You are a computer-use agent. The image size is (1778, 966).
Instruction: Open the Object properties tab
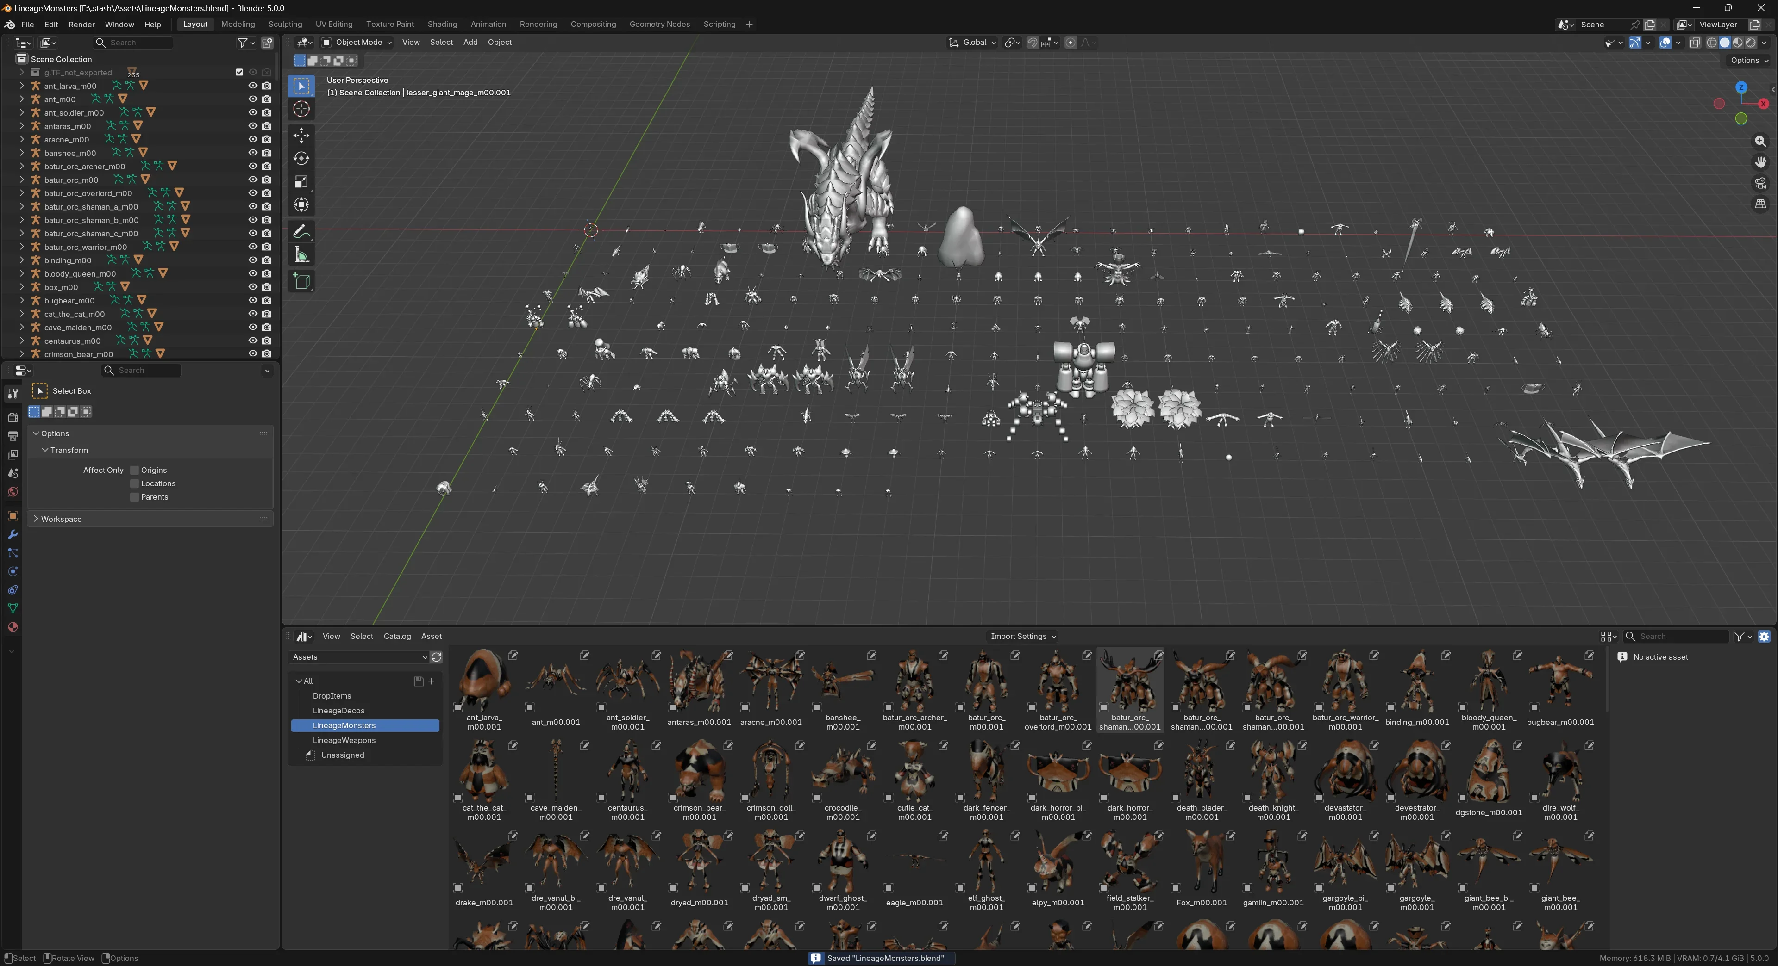(x=13, y=516)
